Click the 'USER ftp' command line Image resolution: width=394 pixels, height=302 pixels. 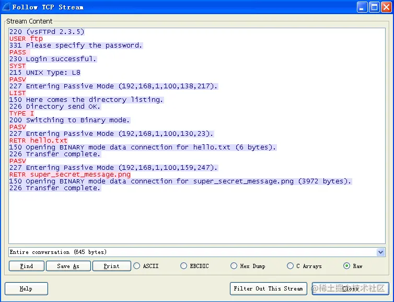[26, 39]
